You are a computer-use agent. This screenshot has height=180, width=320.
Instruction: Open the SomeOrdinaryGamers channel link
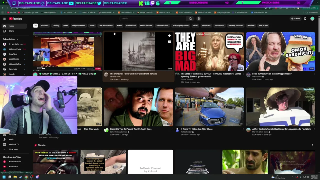(118, 132)
